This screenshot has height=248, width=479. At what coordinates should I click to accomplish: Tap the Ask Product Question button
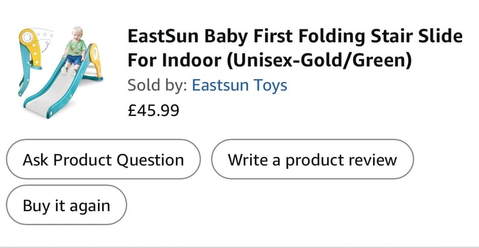(104, 160)
